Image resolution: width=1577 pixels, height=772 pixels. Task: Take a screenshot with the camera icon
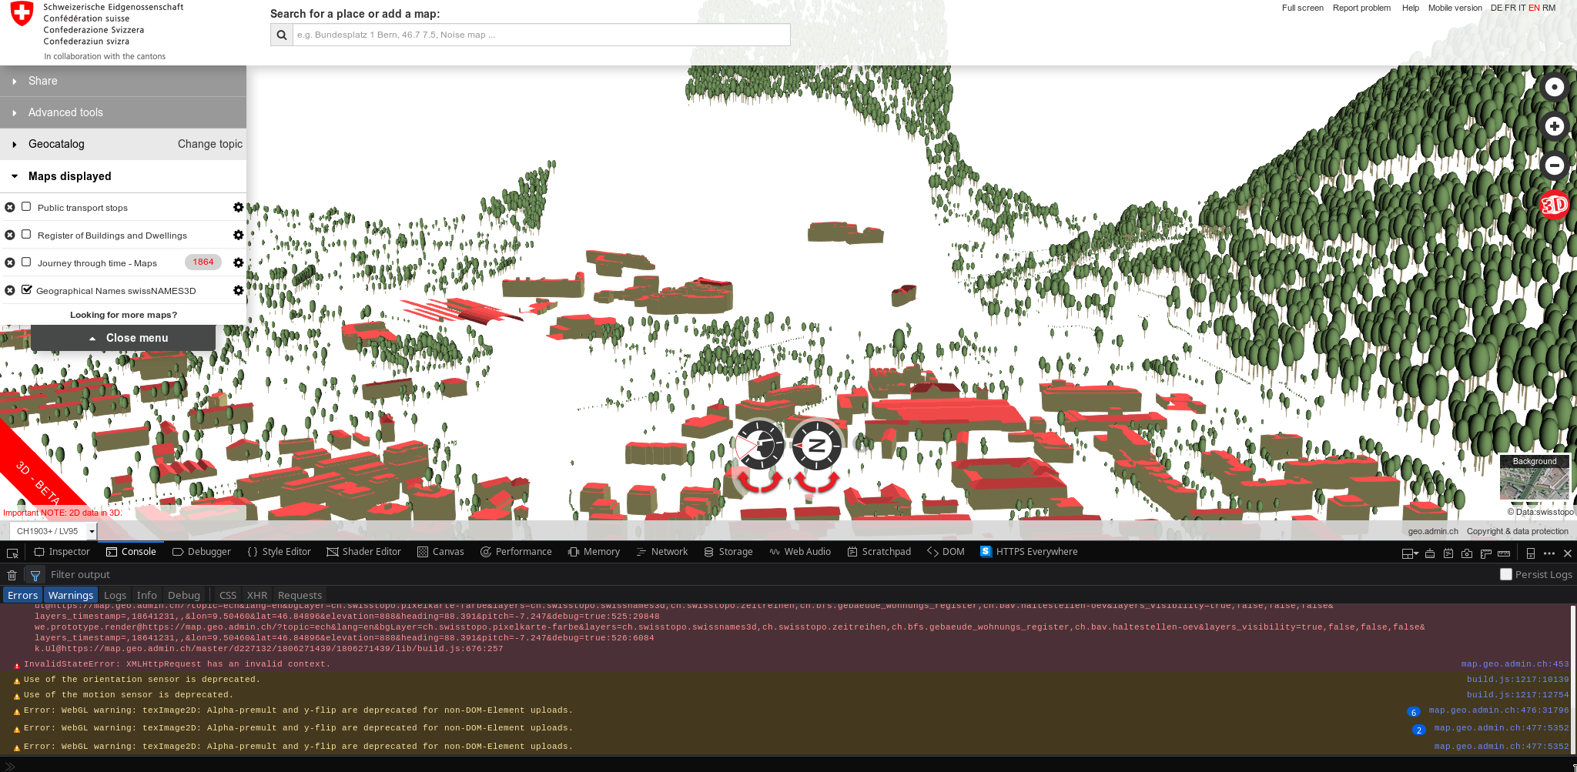[x=1467, y=553]
